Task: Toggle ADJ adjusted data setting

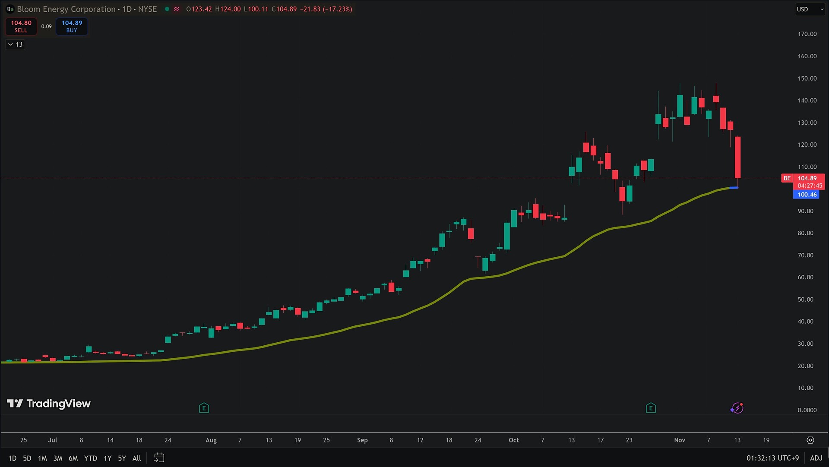Action: 816,458
